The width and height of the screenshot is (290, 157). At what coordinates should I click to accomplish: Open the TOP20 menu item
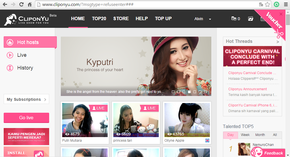pyautogui.click(x=99, y=19)
